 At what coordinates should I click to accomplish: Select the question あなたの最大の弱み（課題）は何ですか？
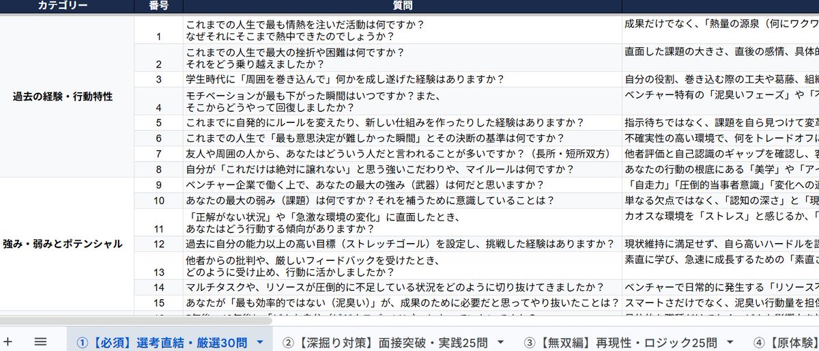(x=402, y=201)
